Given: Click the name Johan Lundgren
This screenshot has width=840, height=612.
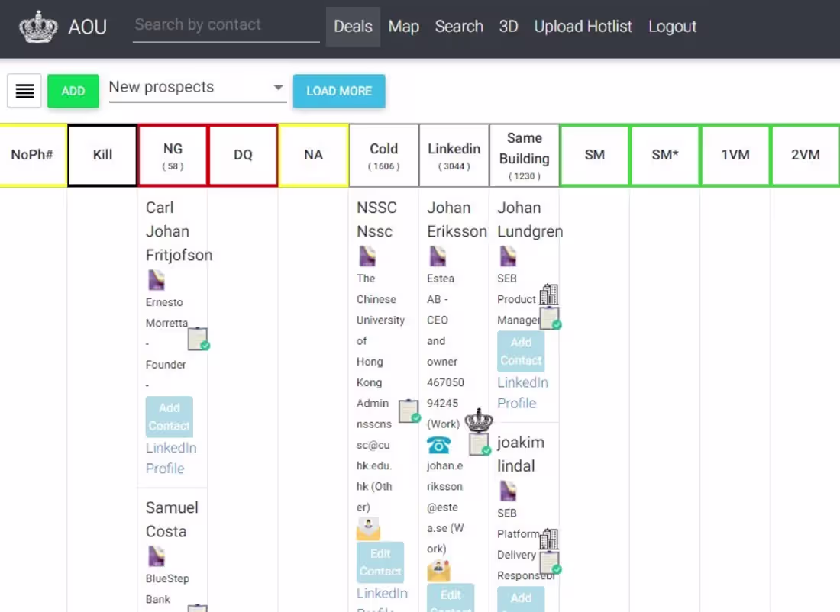Looking at the screenshot, I should [x=530, y=220].
